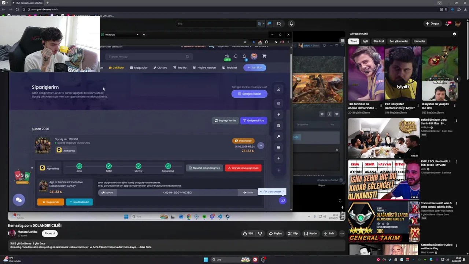Open large chat bubble at page bottom-left

click(x=19, y=199)
